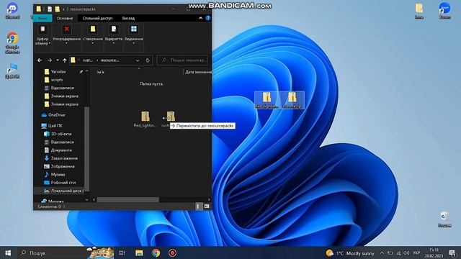Click the sidebar scroll up arrow
This screenshot has width=461, height=259.
86,71
